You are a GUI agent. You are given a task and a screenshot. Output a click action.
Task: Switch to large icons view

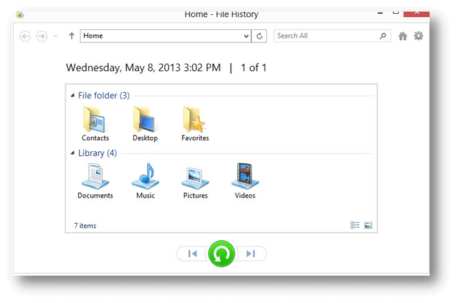pyautogui.click(x=368, y=225)
